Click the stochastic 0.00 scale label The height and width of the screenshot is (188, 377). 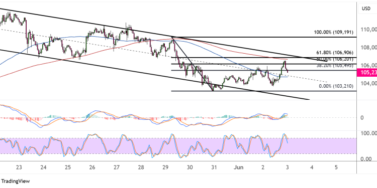click(x=366, y=159)
